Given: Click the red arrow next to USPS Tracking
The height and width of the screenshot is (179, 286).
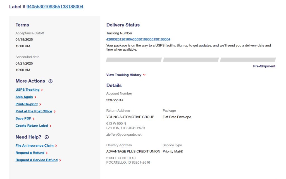Looking at the screenshot, I should pos(42,90).
